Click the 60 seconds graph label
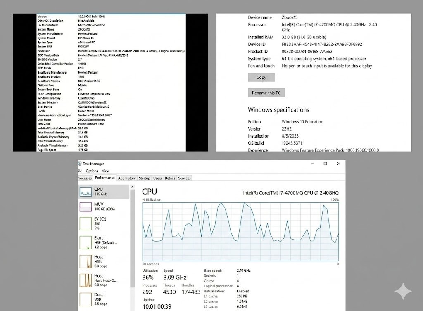 [150, 264]
